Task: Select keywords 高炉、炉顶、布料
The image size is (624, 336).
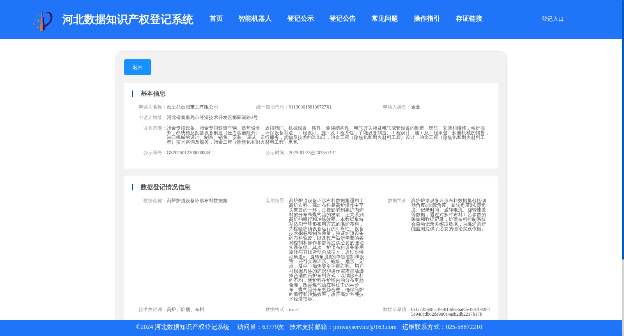Action: tap(185, 309)
